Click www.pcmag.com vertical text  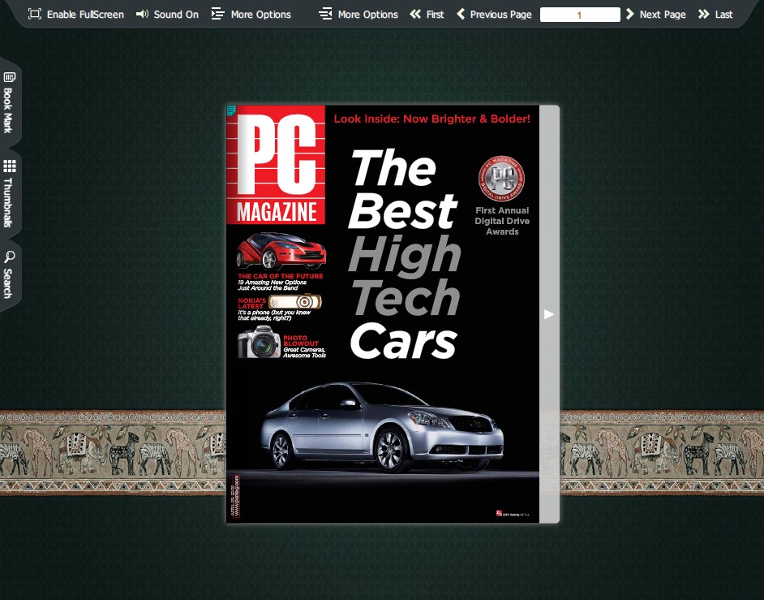coord(237,495)
